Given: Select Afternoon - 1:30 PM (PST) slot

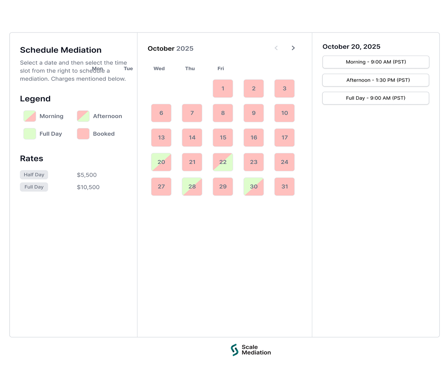Looking at the screenshot, I should [x=376, y=80].
